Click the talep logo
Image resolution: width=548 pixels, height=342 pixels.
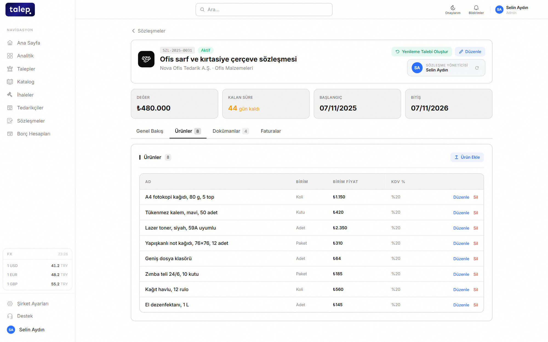coord(20,10)
